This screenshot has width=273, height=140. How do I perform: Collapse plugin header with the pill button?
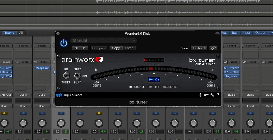click(218, 33)
